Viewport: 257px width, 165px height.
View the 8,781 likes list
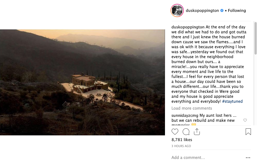click(x=182, y=140)
